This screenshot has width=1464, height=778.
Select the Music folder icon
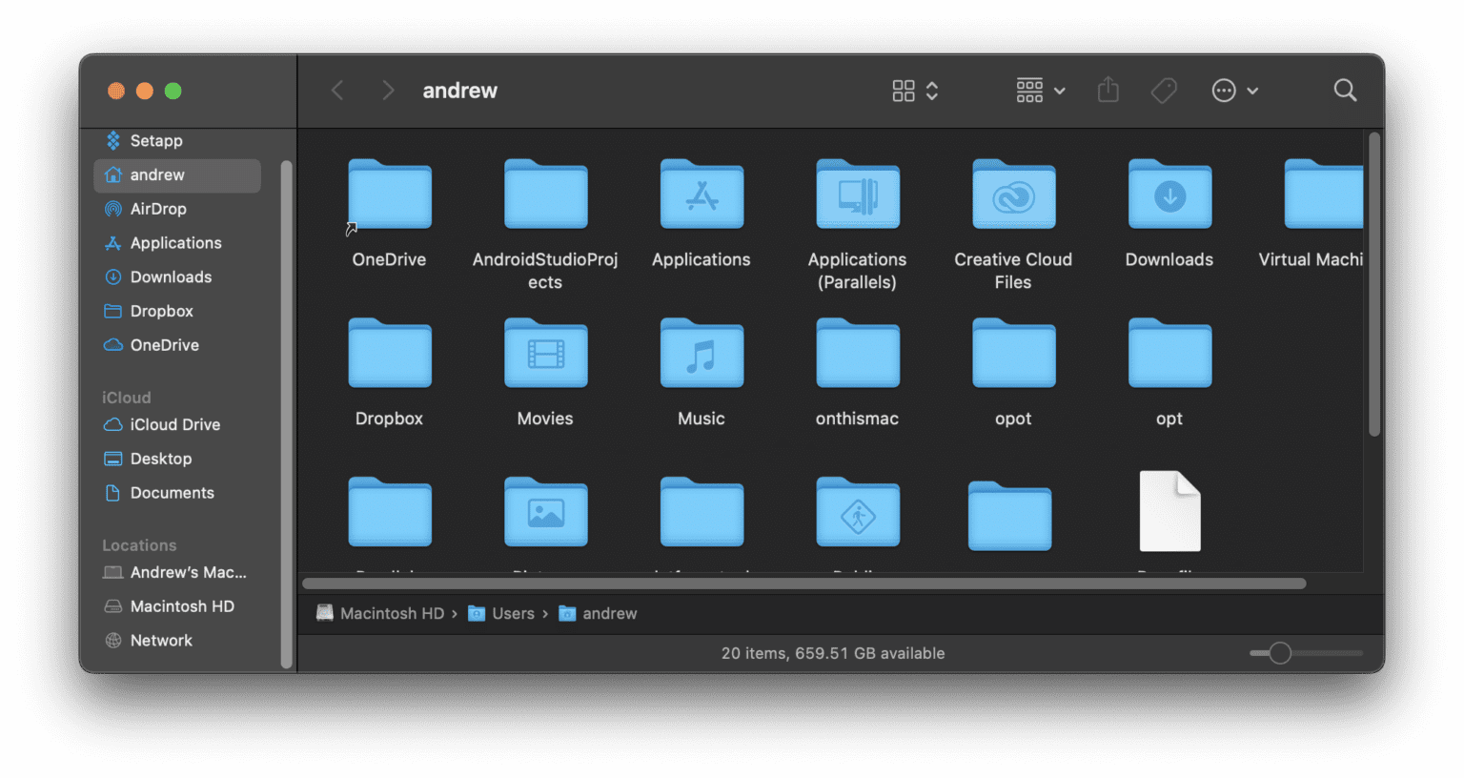[x=701, y=354]
